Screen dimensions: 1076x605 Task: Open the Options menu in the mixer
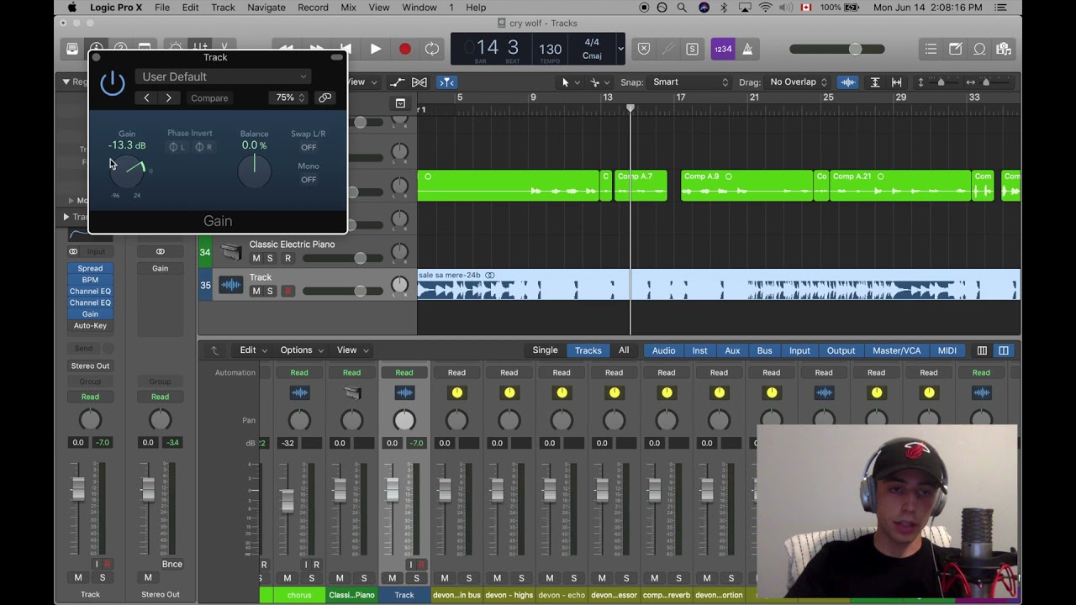click(301, 350)
